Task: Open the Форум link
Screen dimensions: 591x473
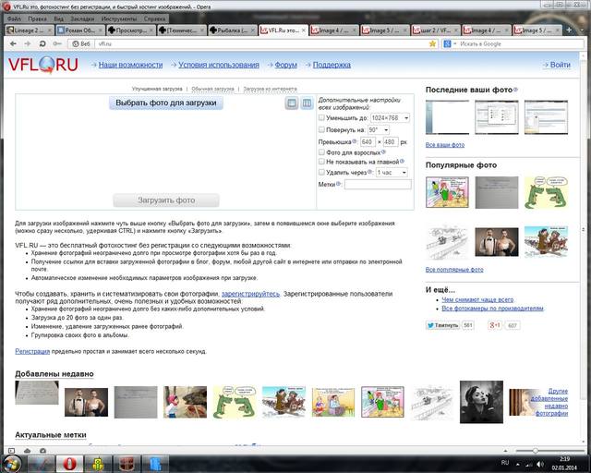Action: click(285, 65)
